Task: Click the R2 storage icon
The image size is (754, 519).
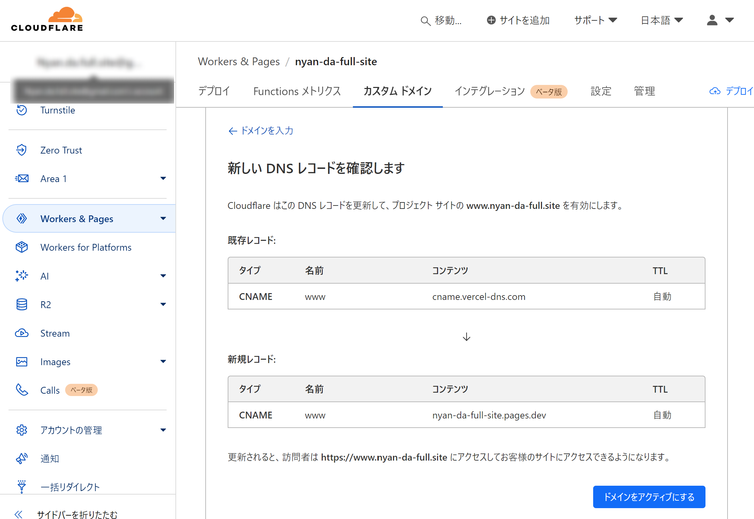Action: (x=21, y=304)
